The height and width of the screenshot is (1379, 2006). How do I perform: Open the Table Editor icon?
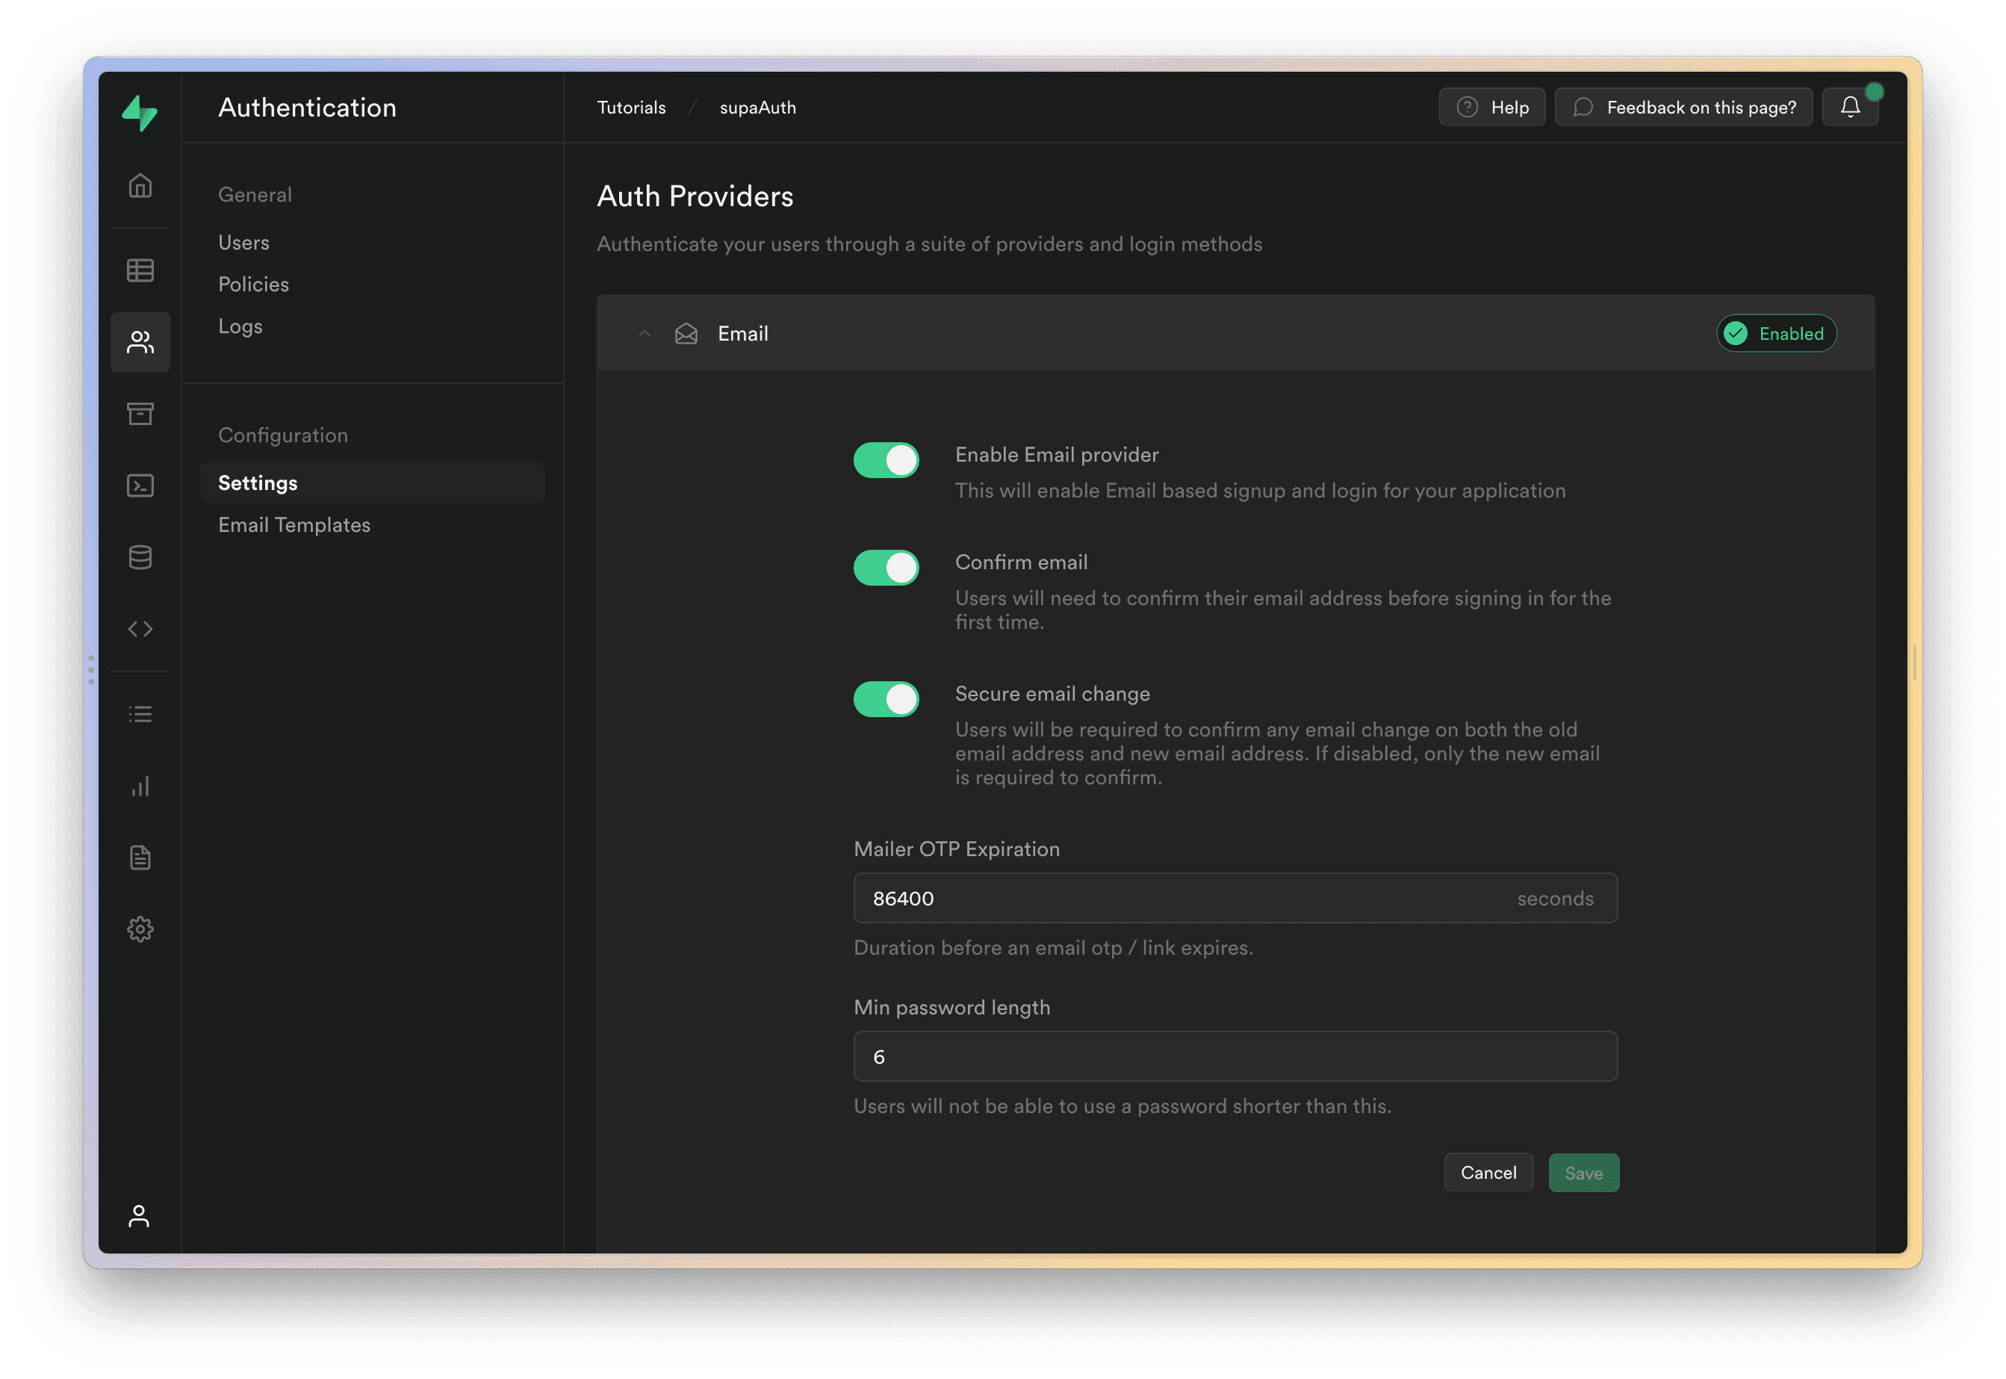(x=140, y=270)
